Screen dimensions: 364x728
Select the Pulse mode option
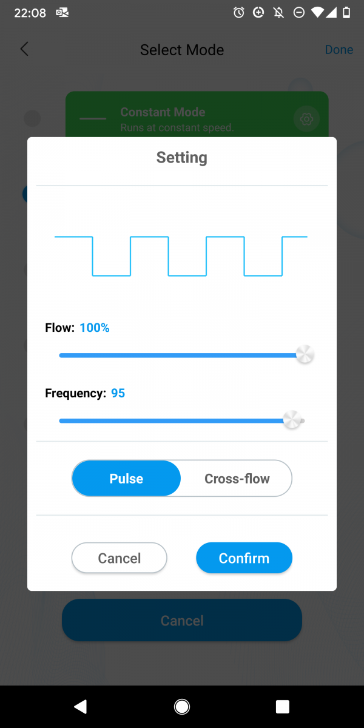click(126, 479)
